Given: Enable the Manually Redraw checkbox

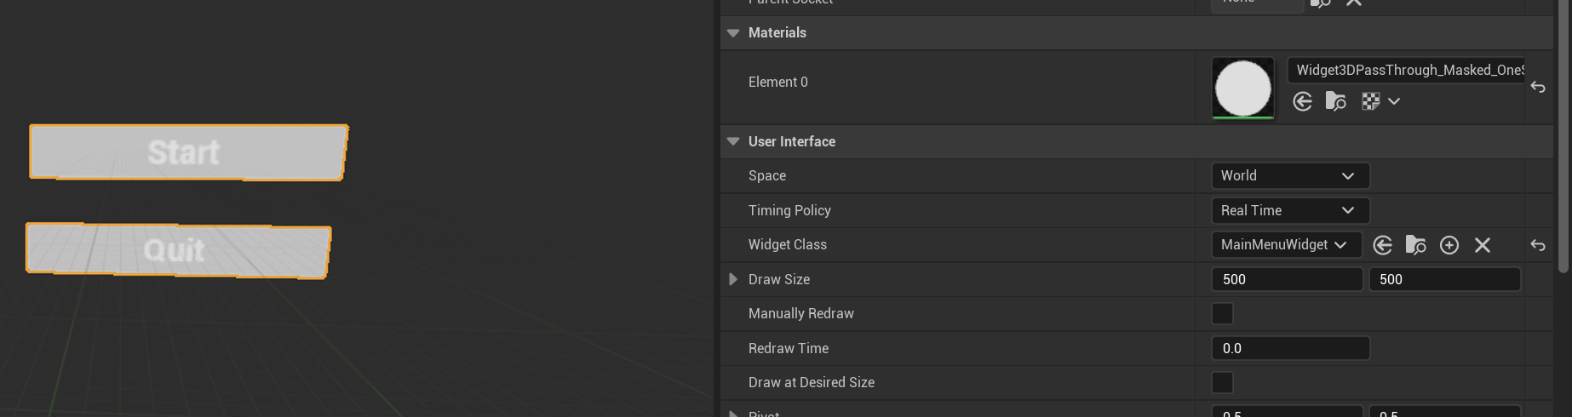Looking at the screenshot, I should pyautogui.click(x=1222, y=314).
